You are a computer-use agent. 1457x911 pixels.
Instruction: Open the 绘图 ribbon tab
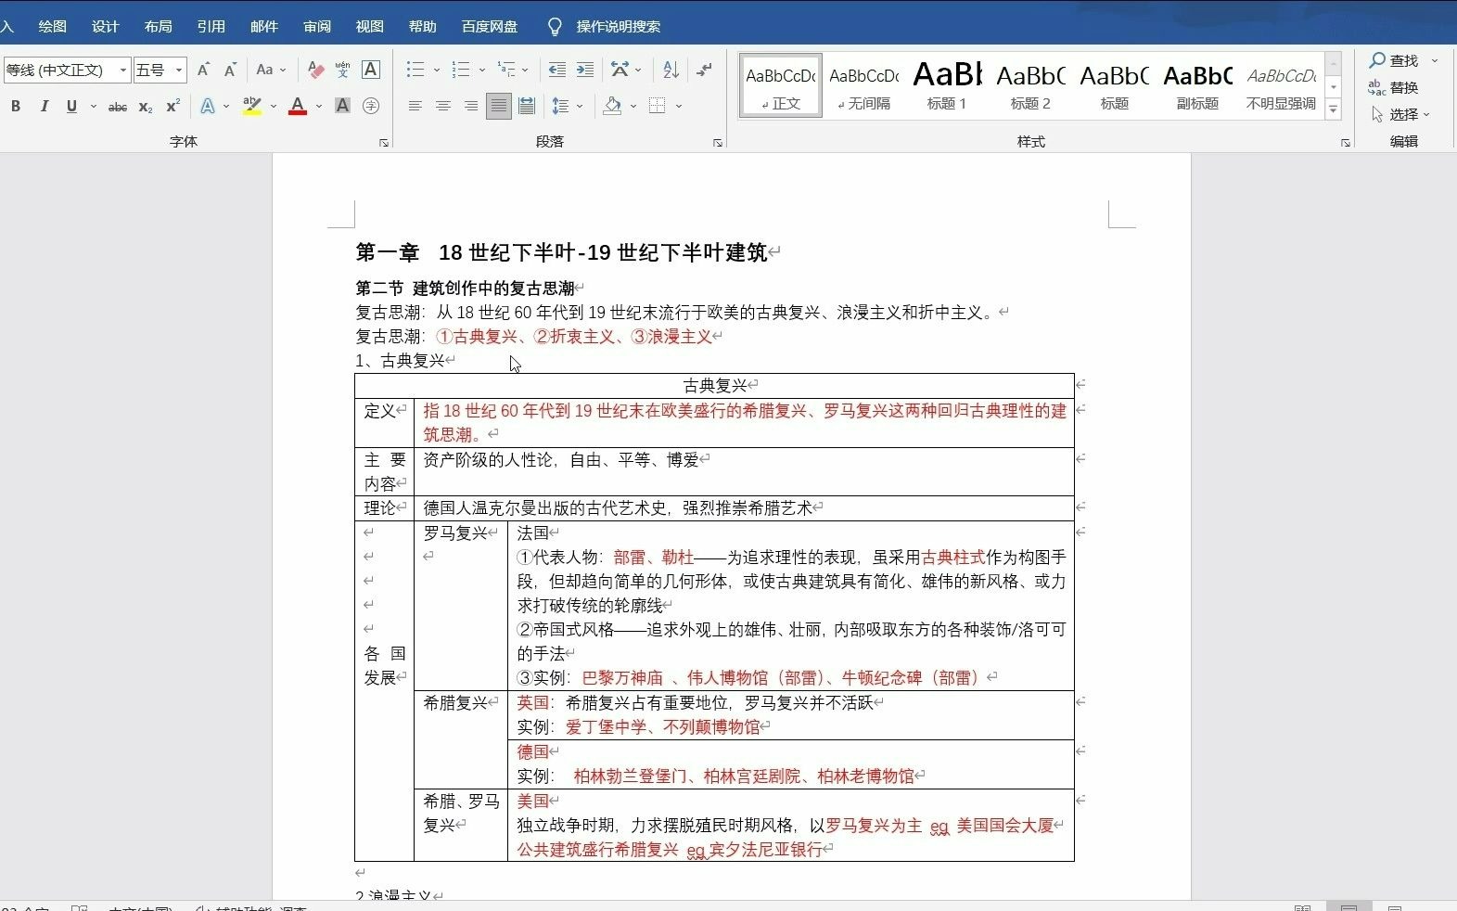[x=52, y=27]
